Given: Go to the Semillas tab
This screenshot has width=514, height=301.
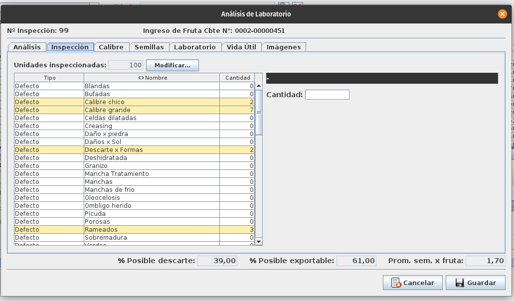Looking at the screenshot, I should click(x=149, y=47).
